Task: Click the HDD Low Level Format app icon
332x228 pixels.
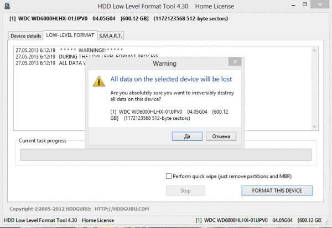Action: point(7,6)
